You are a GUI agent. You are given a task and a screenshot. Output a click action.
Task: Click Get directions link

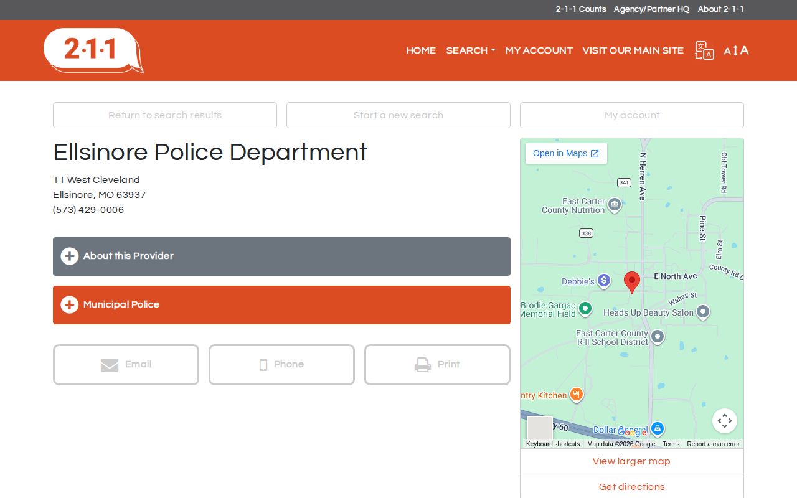(x=631, y=487)
